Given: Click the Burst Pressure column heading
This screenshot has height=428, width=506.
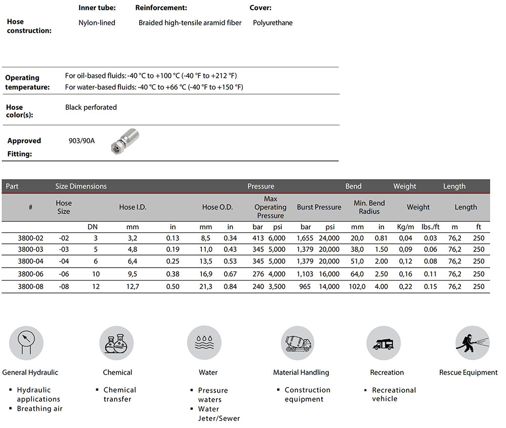Looking at the screenshot, I should click(x=319, y=207).
